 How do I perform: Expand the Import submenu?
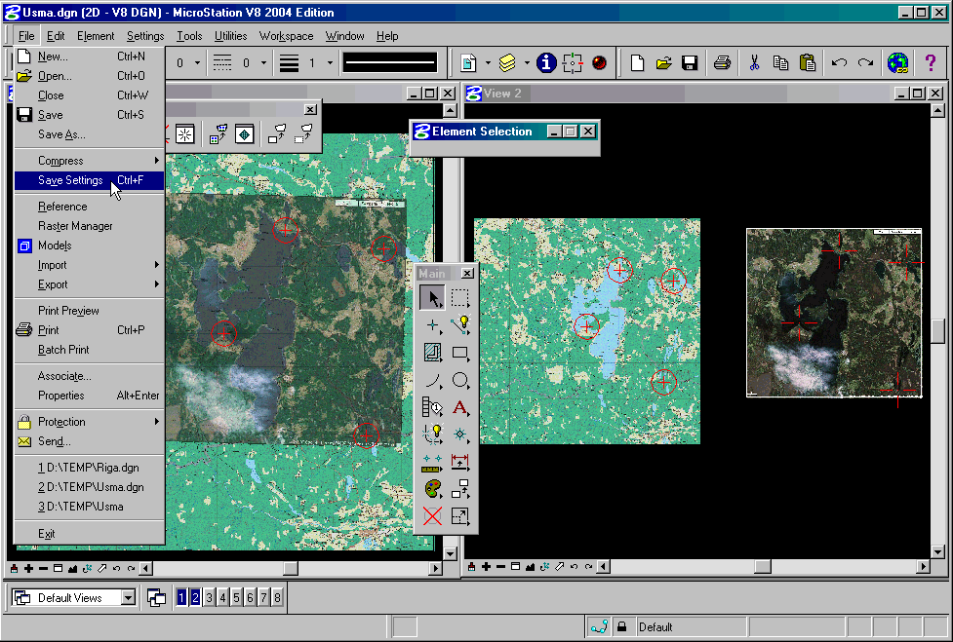tap(89, 265)
